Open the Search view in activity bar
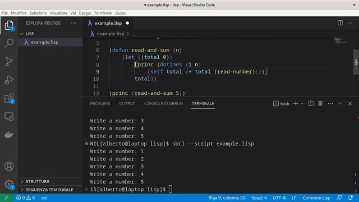The height and width of the screenshot is (202, 359). [x=9, y=43]
